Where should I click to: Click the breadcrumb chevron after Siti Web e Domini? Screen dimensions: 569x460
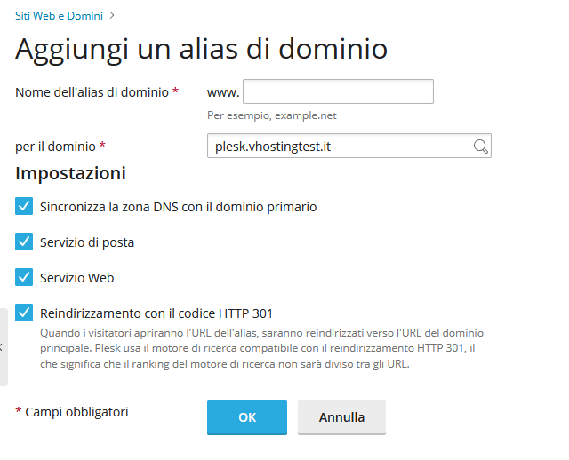[x=112, y=16]
